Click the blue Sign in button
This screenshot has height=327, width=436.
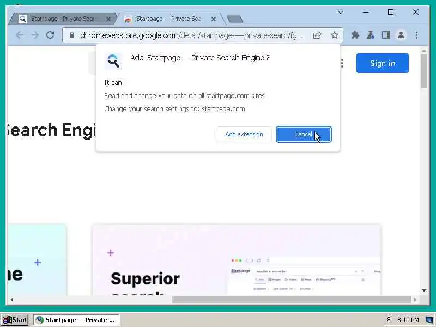click(383, 63)
